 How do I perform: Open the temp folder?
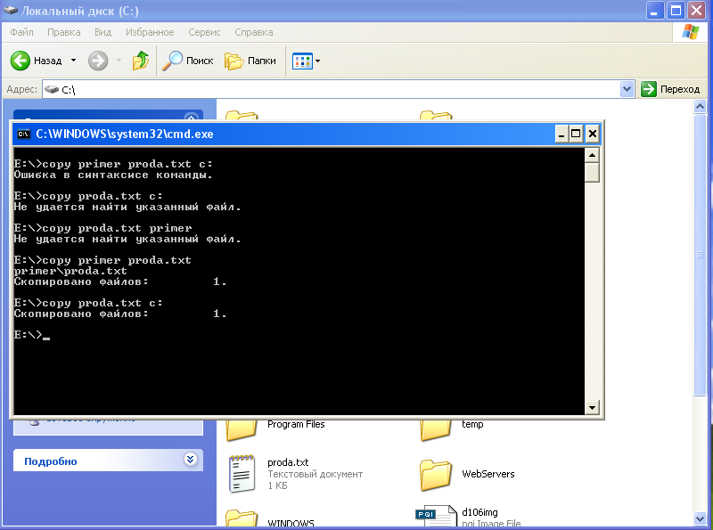click(436, 426)
